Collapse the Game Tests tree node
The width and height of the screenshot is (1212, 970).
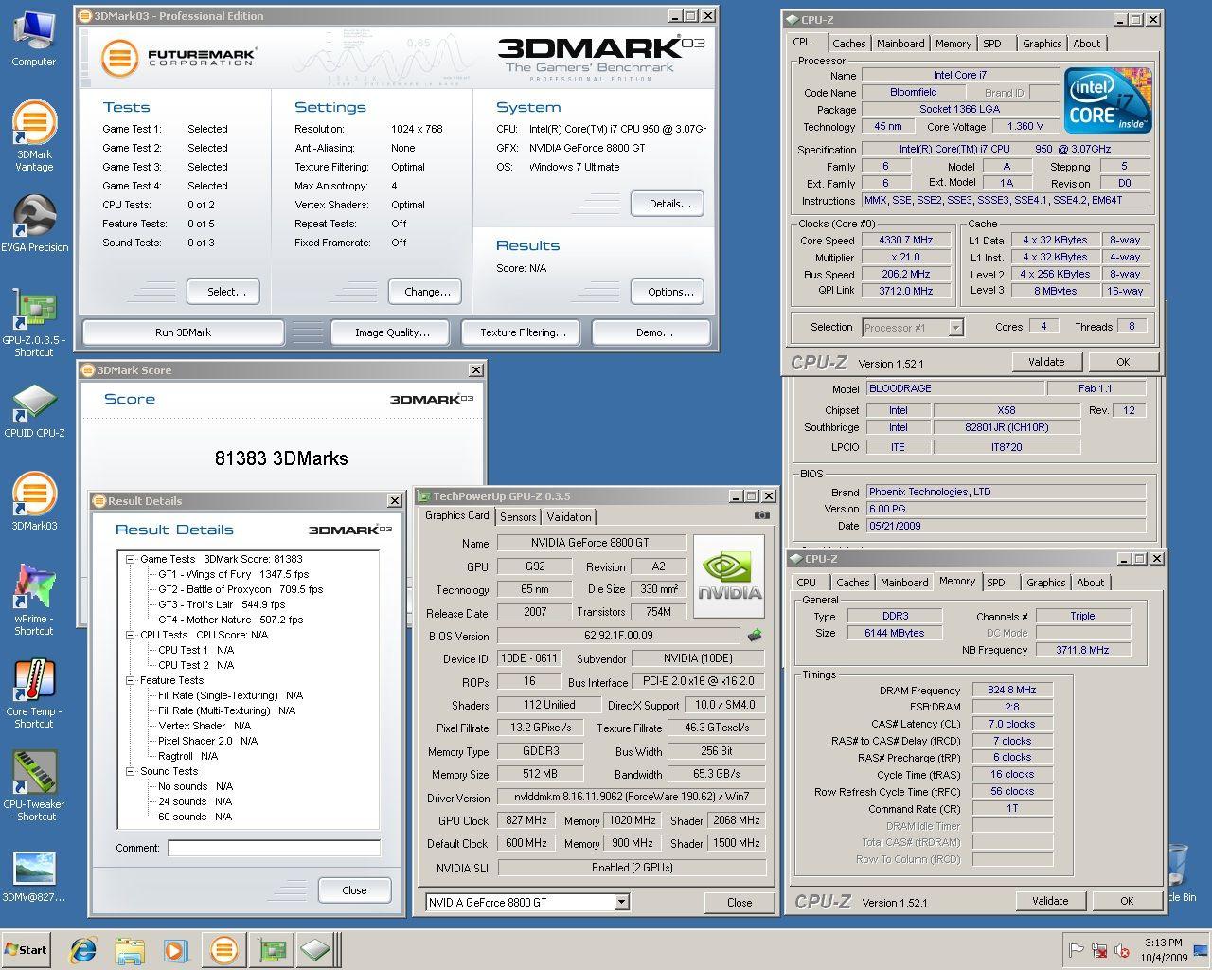(131, 559)
